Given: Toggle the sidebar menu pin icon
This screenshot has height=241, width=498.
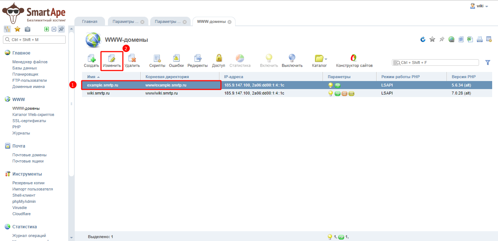Looking at the screenshot, I should point(61,29).
